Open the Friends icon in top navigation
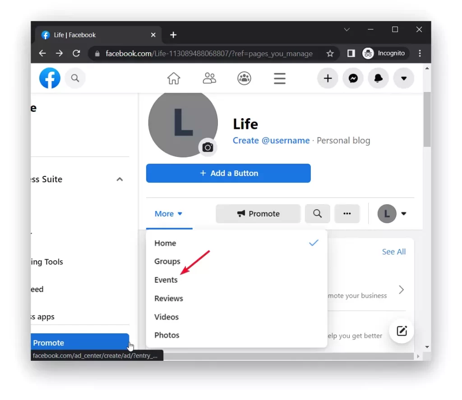The height and width of the screenshot is (400, 462). pos(209,78)
